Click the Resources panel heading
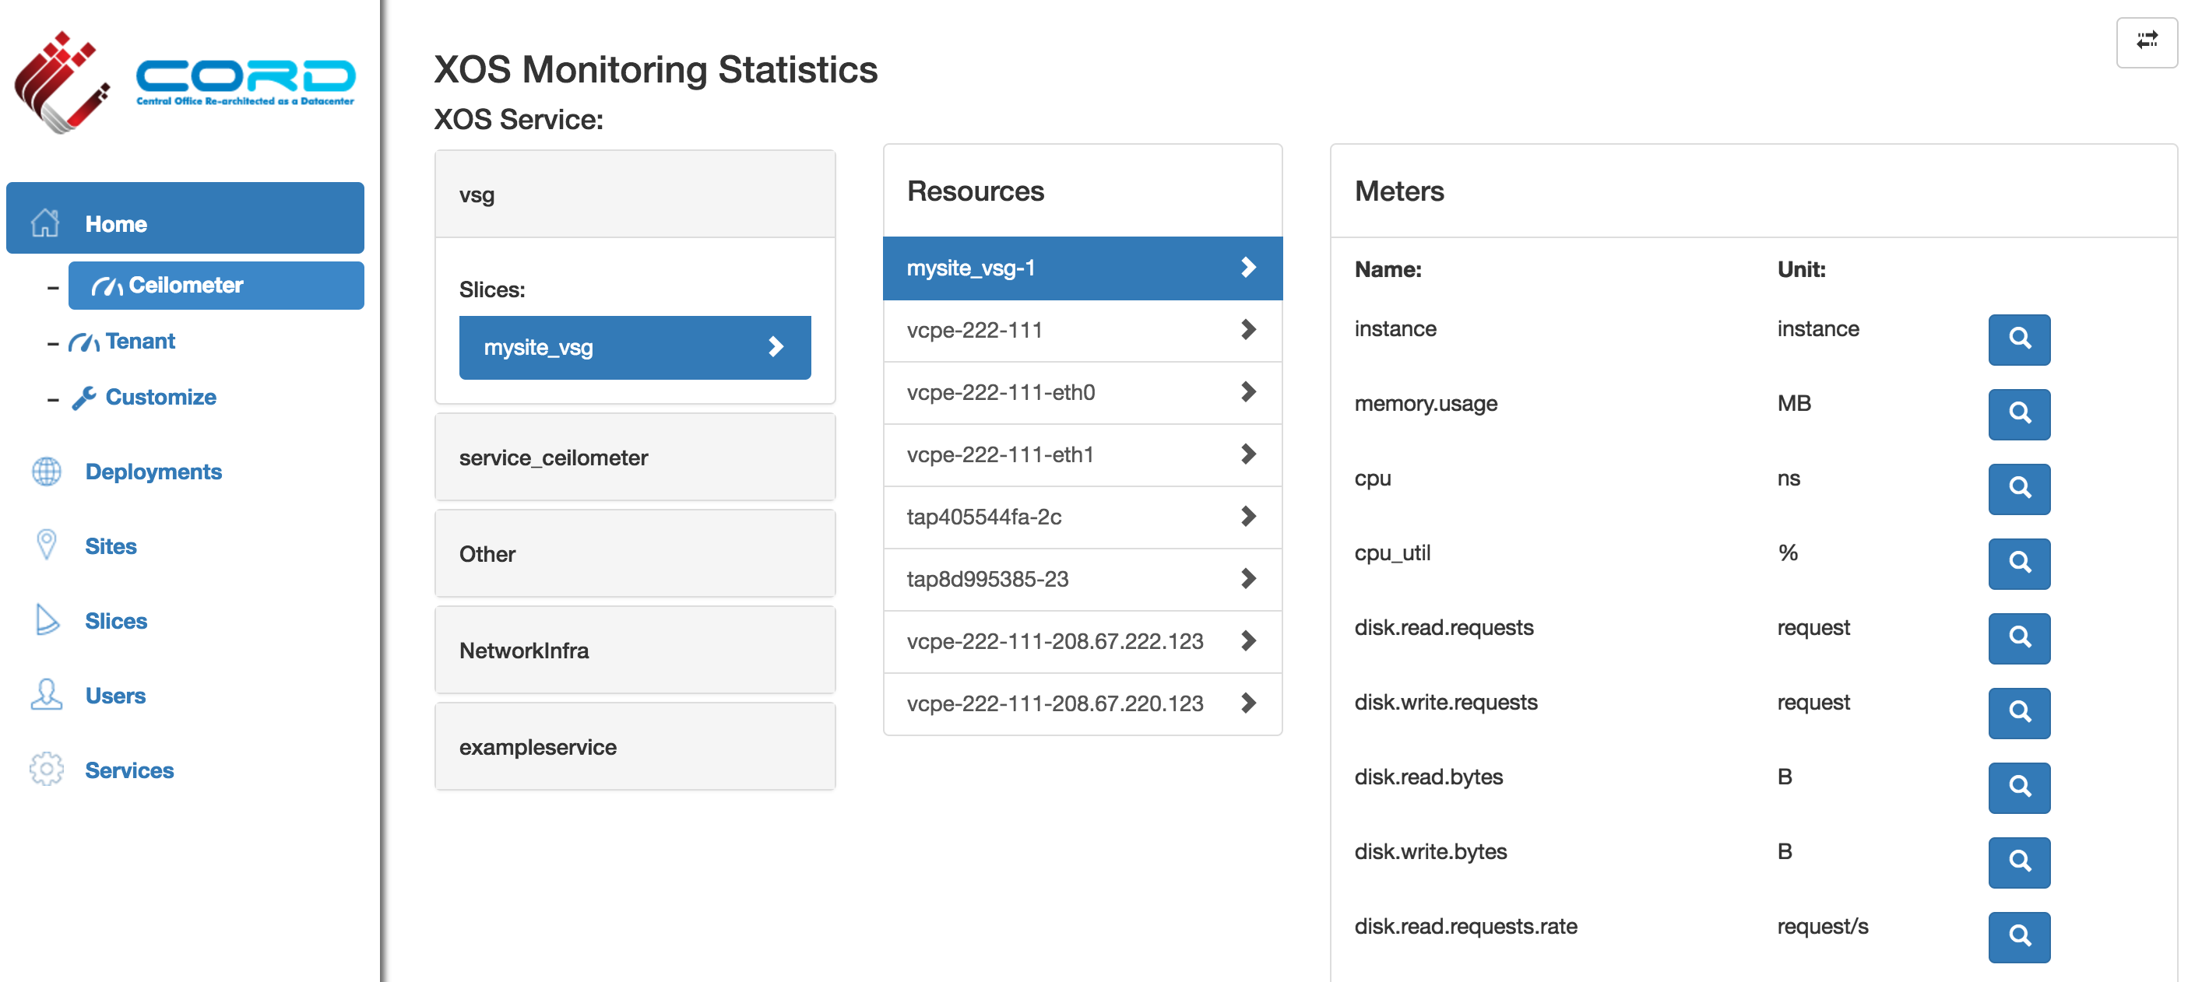Screen dimensions: 2202x982 [975, 191]
